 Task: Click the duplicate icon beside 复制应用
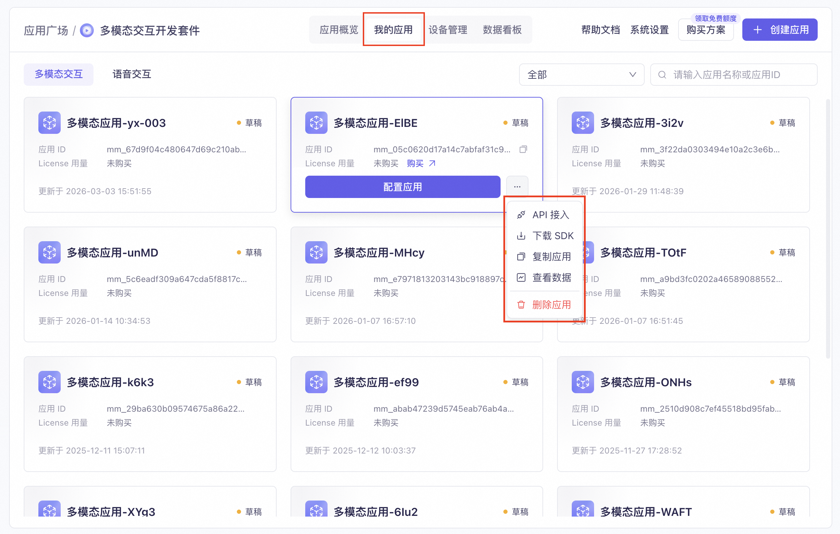521,257
